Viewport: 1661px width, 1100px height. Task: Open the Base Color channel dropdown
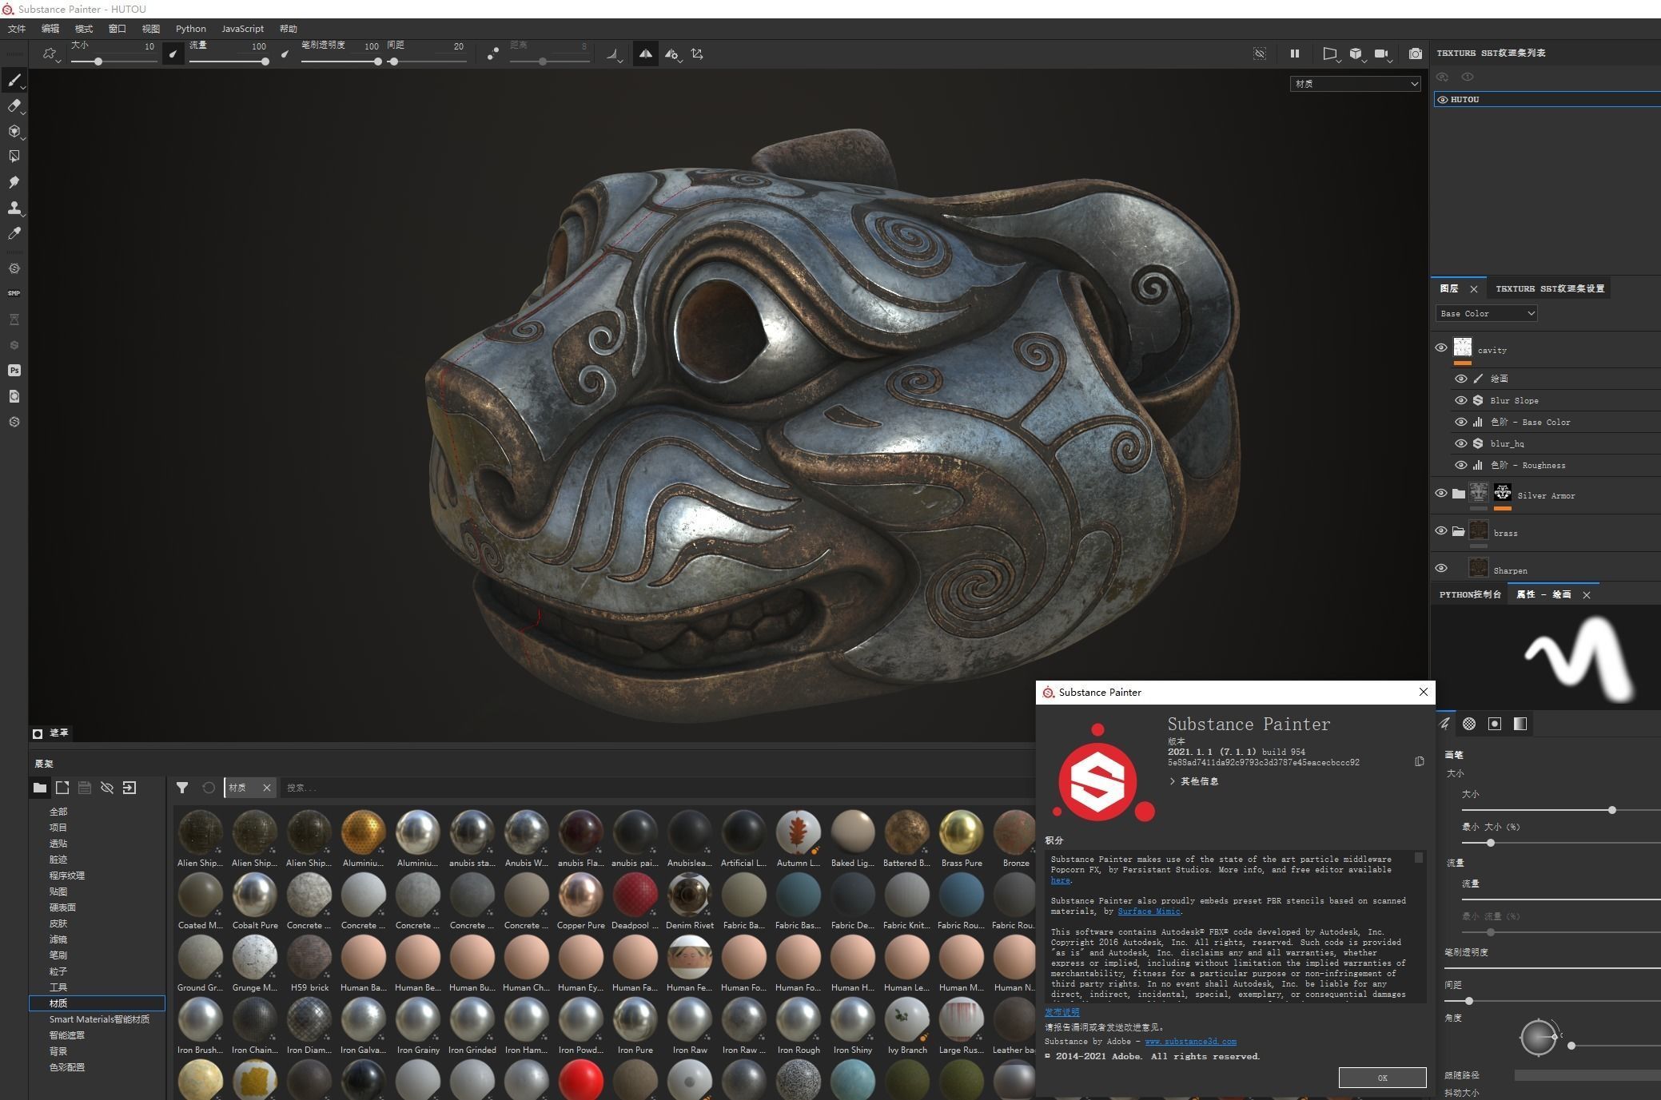(x=1486, y=313)
